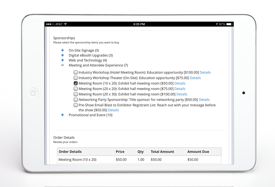Check Meeting Room (20 x 20) checkbox
The width and height of the screenshot is (275, 187).
pos(76,89)
